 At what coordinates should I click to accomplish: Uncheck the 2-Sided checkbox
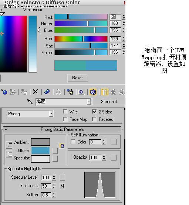[94, 112]
